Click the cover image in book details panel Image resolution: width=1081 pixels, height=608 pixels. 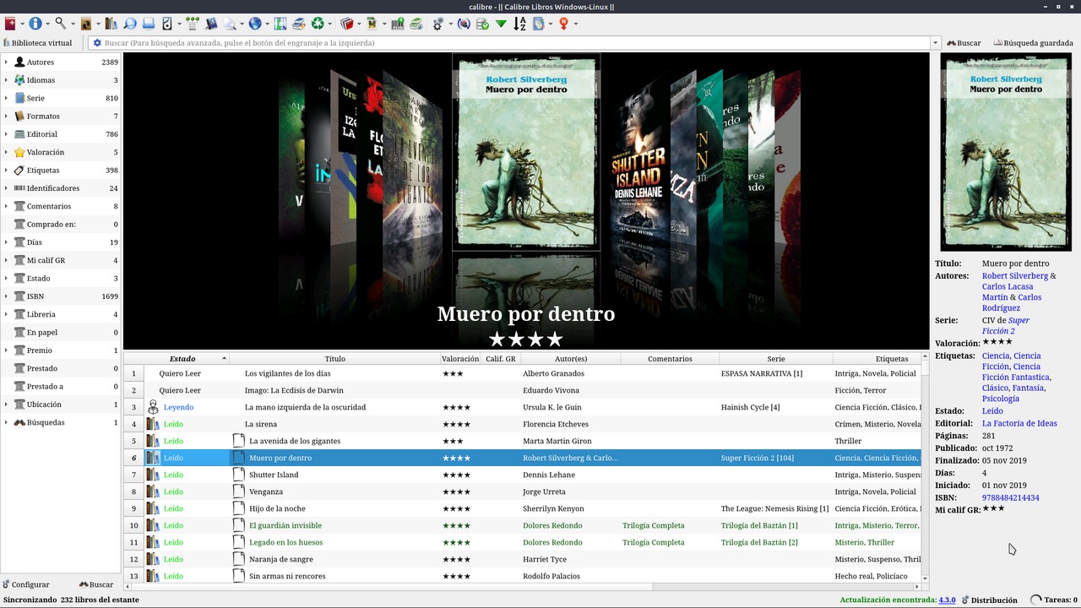1005,152
